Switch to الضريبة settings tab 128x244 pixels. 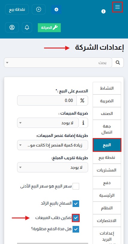(x=107, y=101)
